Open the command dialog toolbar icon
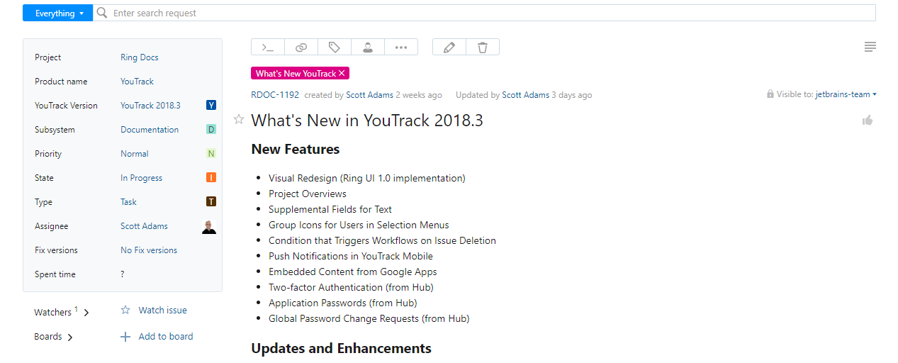The width and height of the screenshot is (898, 363). click(x=268, y=48)
